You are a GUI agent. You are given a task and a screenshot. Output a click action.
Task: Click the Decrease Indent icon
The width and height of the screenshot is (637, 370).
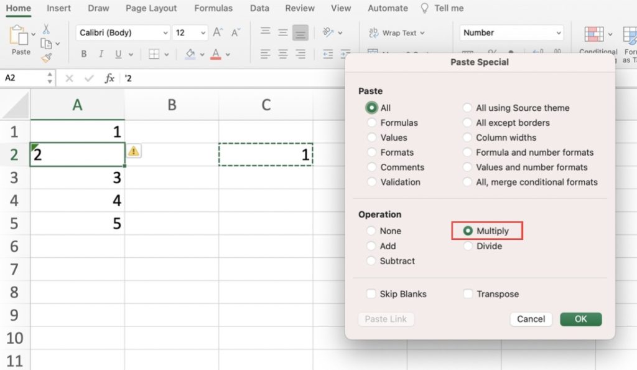click(x=328, y=54)
